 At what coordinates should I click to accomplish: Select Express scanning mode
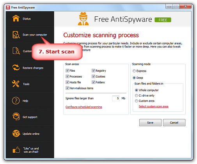tap(134, 71)
